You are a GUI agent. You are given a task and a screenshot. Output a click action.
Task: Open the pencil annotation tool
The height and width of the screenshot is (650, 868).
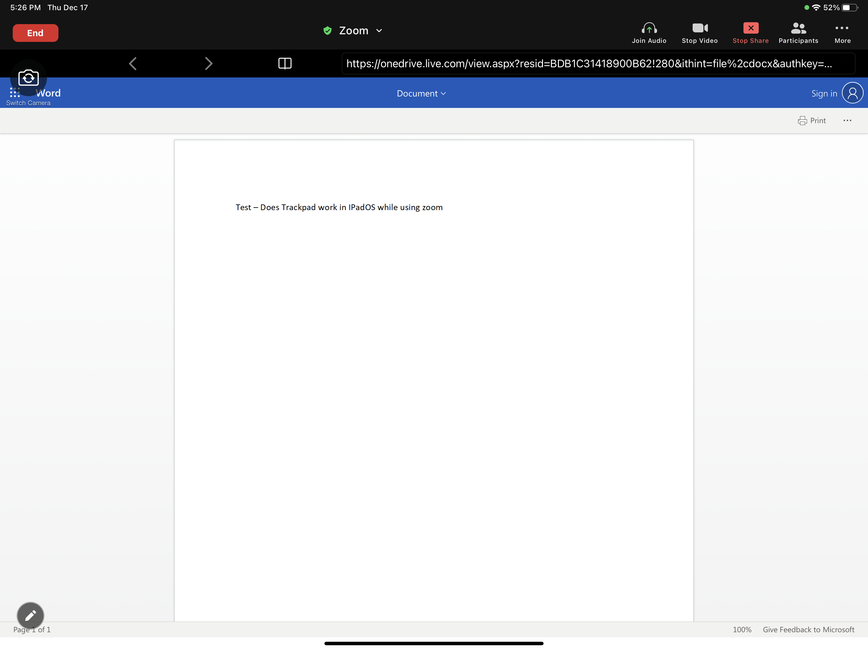point(30,615)
